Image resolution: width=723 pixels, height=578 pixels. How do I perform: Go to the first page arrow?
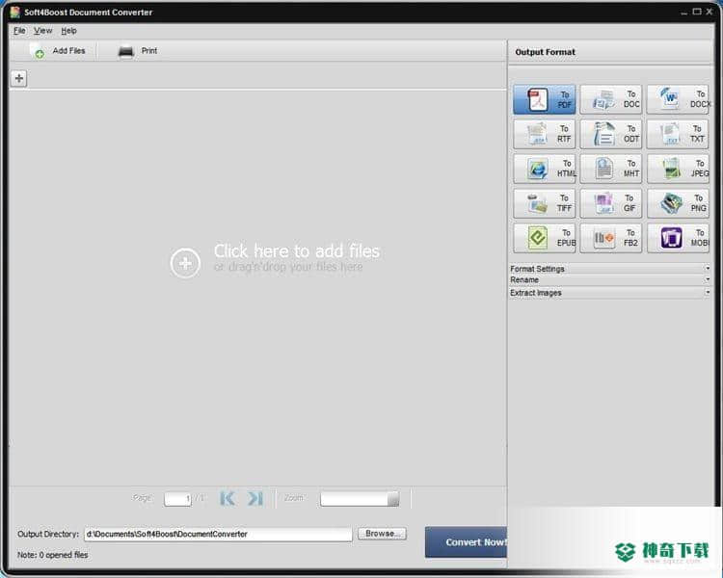(228, 498)
